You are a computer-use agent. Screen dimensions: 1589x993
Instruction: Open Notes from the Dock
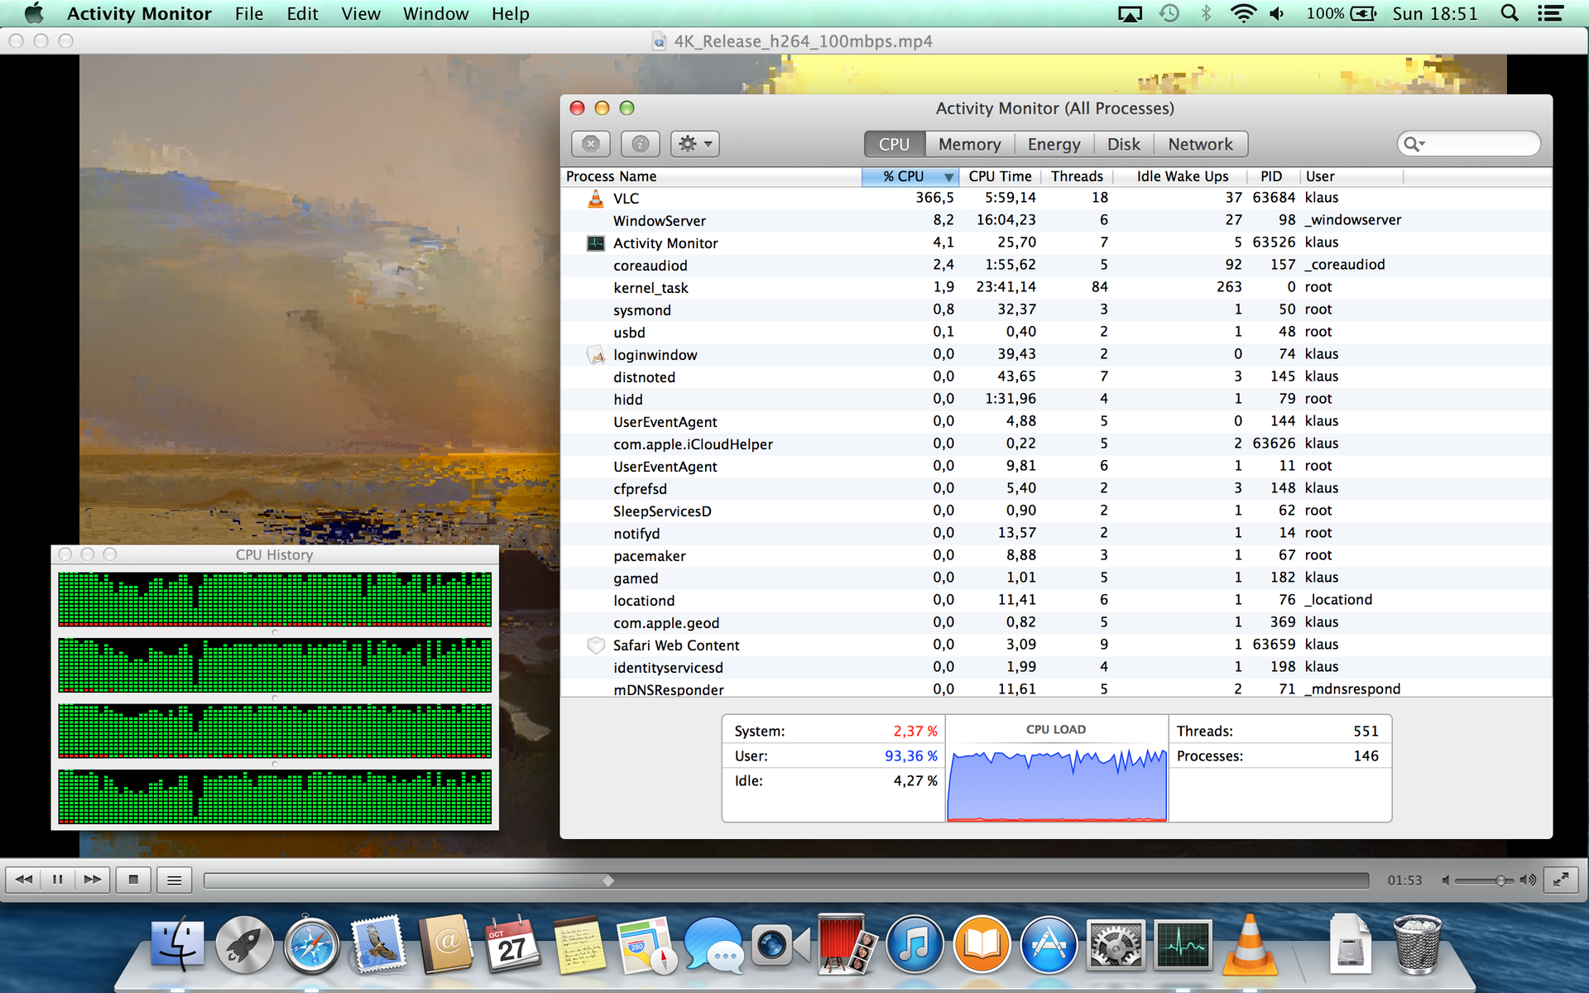pos(579,944)
